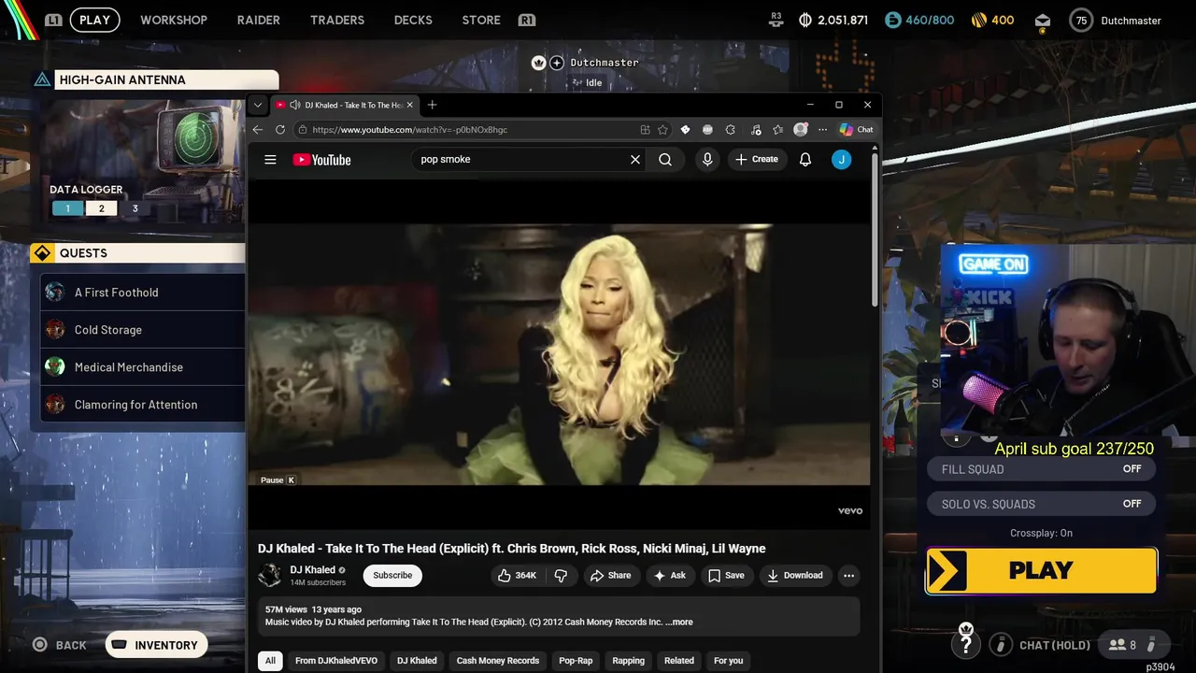Open the YouTube hamburger guide menu

[x=270, y=160]
